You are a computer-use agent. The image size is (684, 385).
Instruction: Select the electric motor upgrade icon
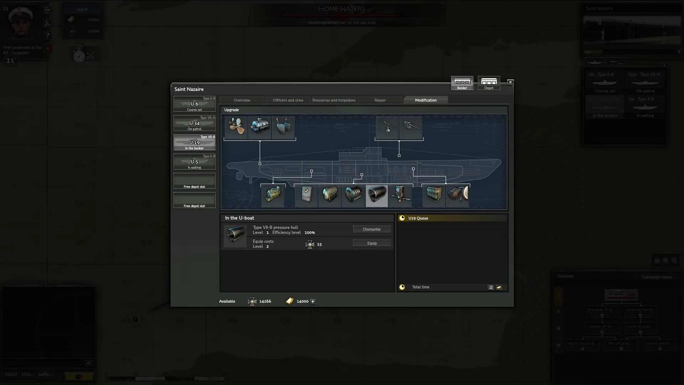(x=259, y=127)
